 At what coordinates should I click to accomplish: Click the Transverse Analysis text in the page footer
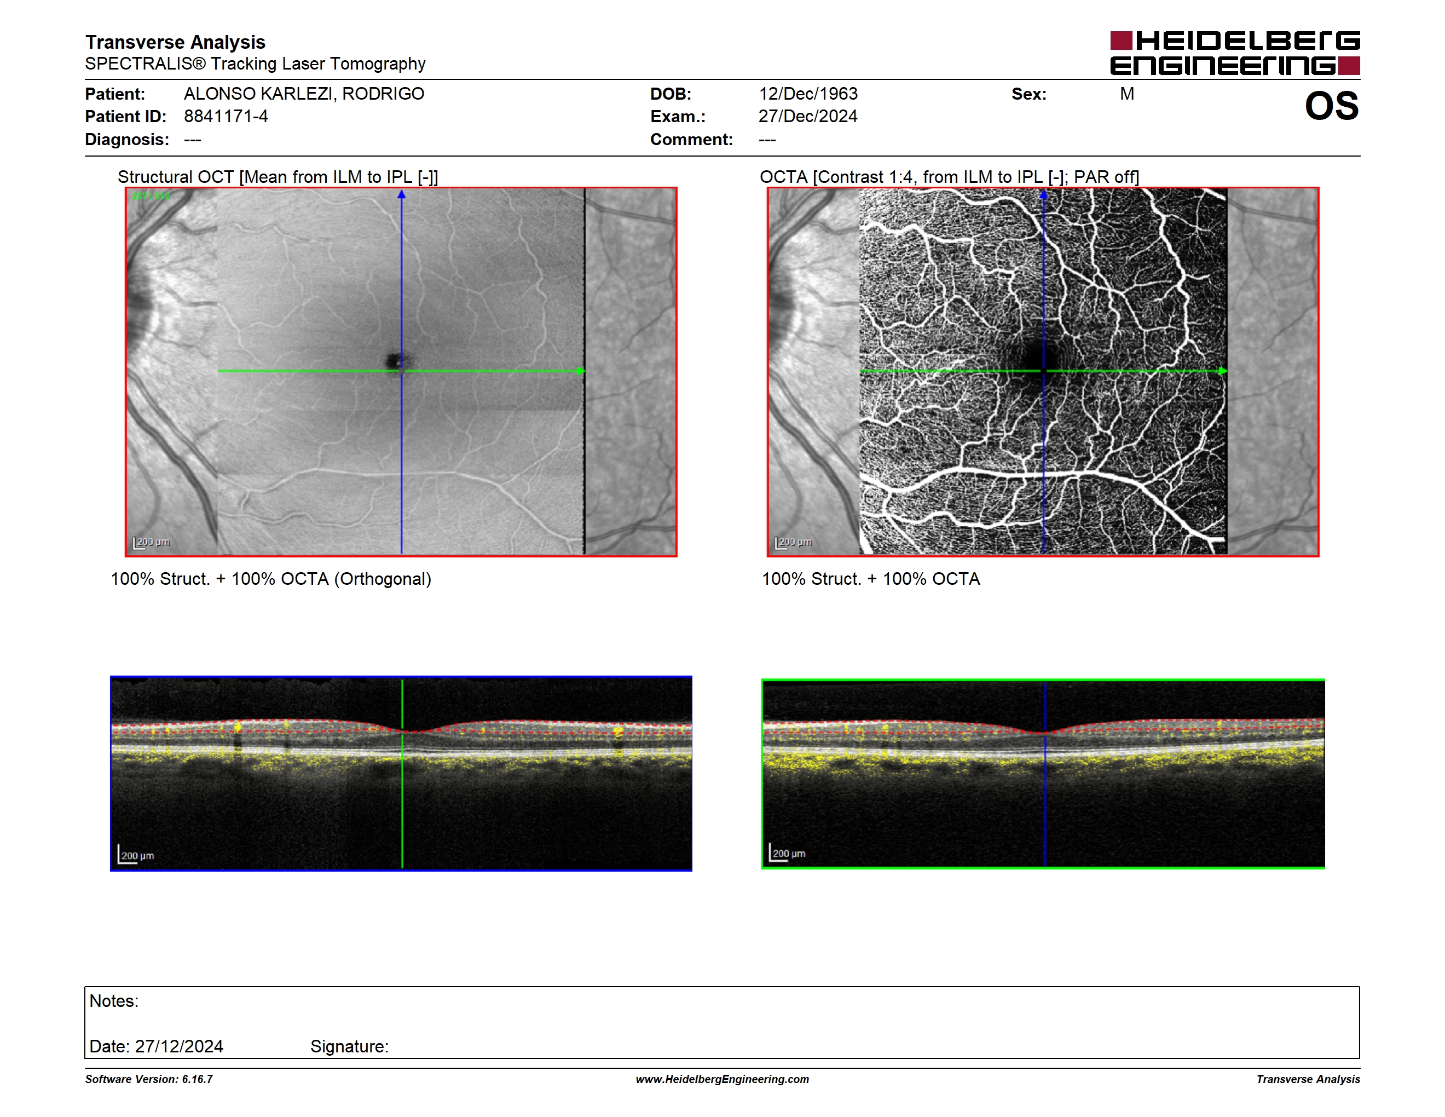pyautogui.click(x=1308, y=1079)
